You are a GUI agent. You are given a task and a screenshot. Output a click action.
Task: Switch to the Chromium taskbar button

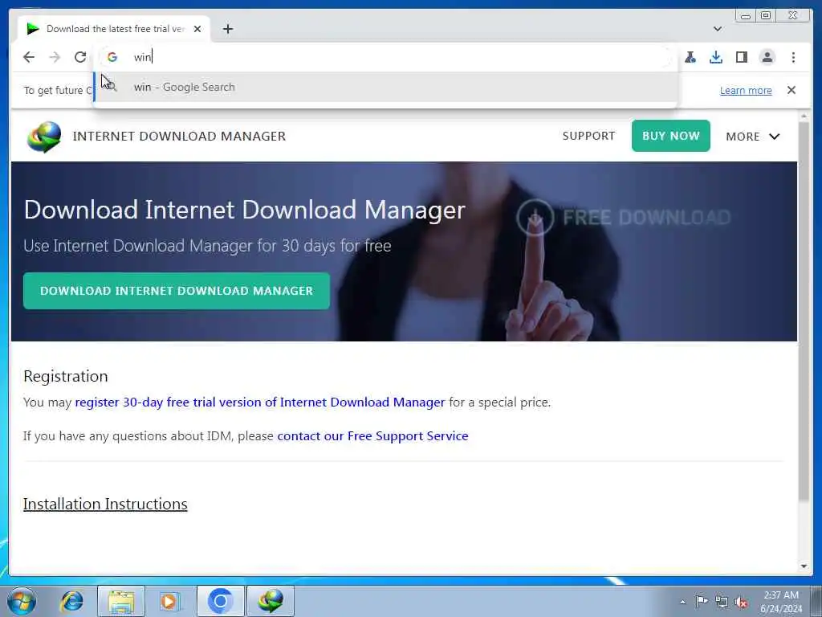click(220, 601)
